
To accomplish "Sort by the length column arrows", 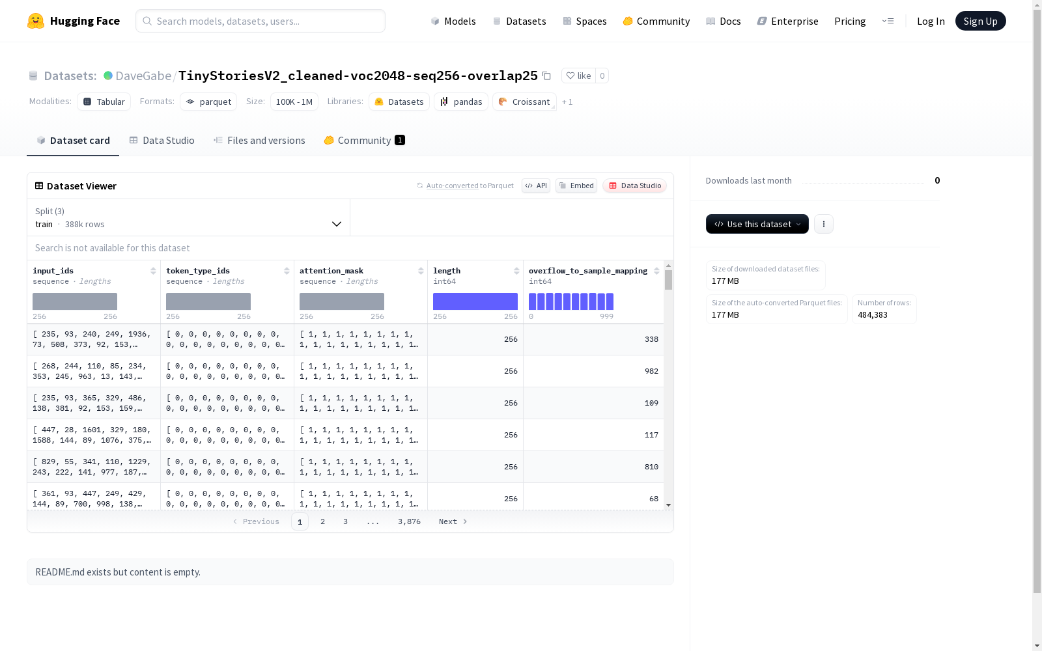I will click(516, 271).
